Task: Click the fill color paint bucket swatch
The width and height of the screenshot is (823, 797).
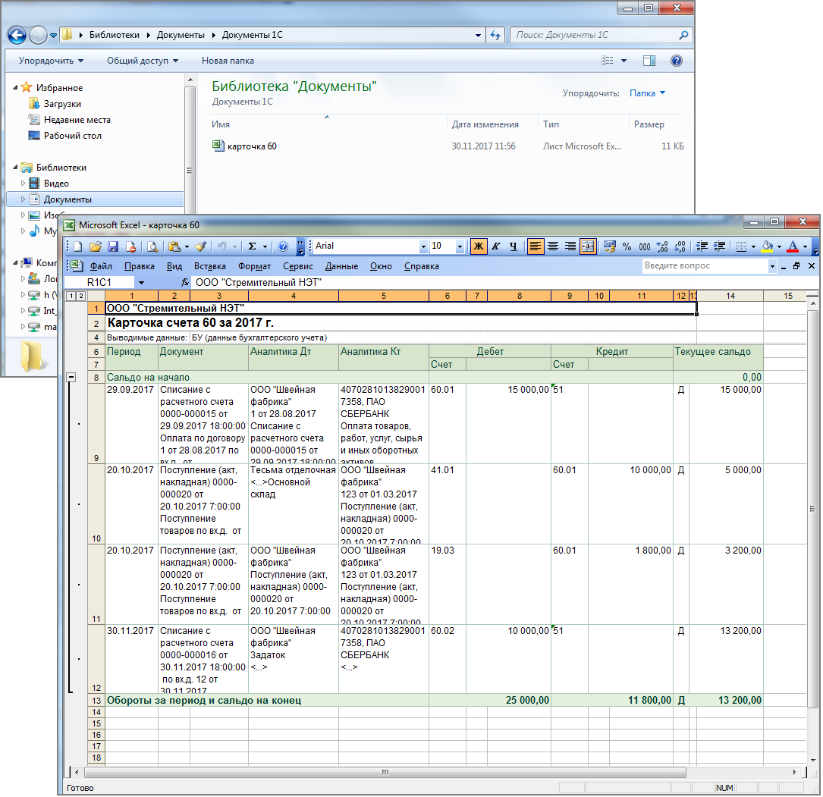Action: 767,246
